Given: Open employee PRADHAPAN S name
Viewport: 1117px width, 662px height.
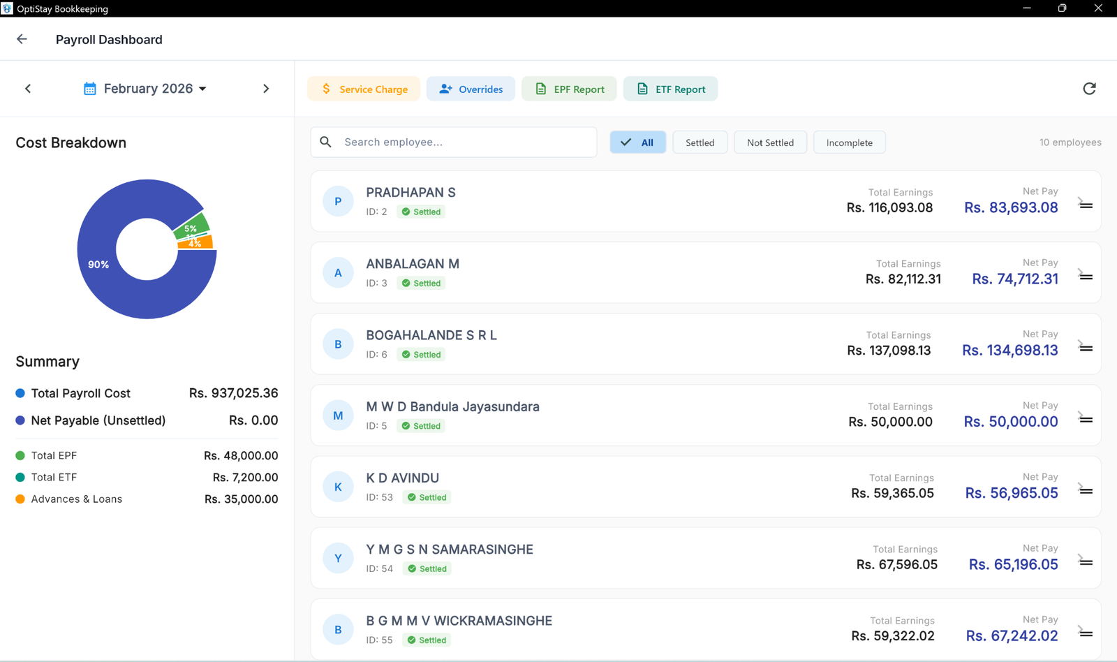Looking at the screenshot, I should tap(410, 192).
